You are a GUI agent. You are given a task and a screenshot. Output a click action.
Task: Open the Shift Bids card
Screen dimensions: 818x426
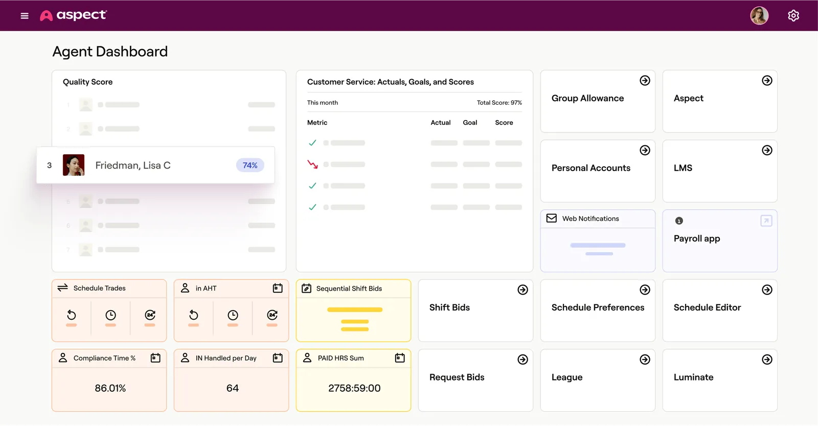point(475,311)
